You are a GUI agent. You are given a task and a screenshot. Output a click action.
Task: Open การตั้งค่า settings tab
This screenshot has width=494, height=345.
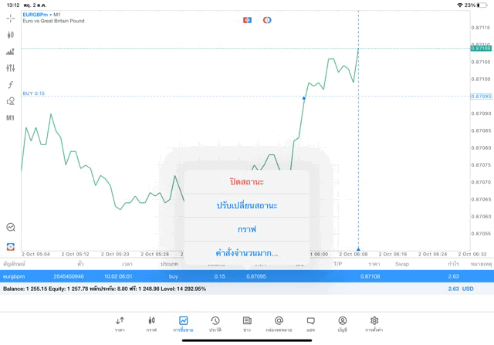pos(374,323)
